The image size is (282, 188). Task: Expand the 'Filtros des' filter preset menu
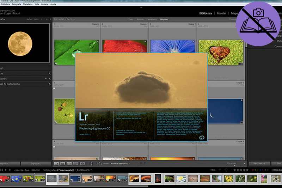click(277, 170)
